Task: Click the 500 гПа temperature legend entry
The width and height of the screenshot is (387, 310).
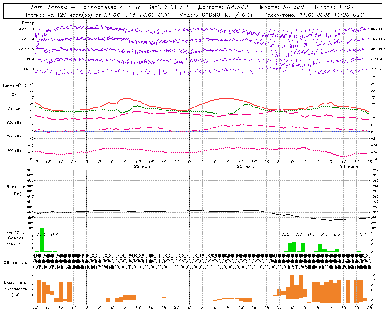Action: [14, 150]
